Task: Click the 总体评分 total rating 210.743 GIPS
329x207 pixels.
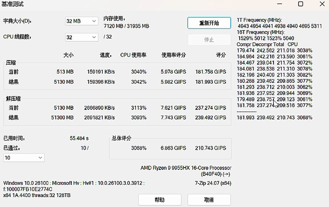Action: pyautogui.click(x=211, y=148)
